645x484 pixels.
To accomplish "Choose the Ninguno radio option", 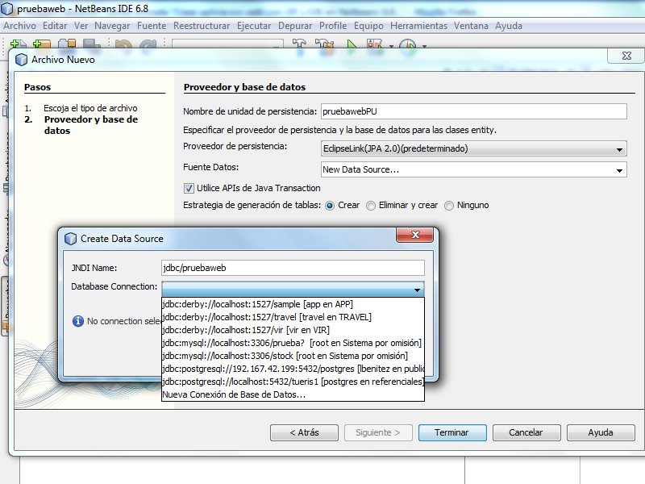I will click(449, 206).
